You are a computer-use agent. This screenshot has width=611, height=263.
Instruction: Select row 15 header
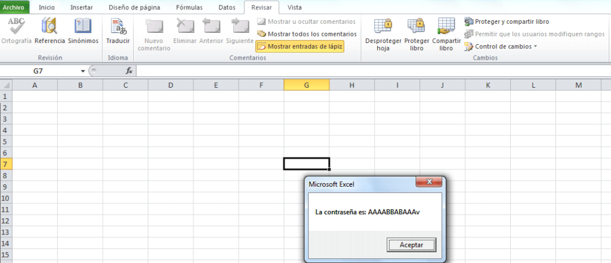(x=6, y=255)
